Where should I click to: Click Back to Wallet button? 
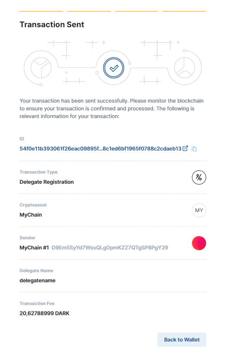182,340
